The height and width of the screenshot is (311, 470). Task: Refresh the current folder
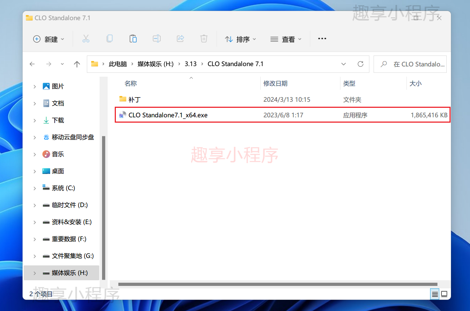pos(361,64)
